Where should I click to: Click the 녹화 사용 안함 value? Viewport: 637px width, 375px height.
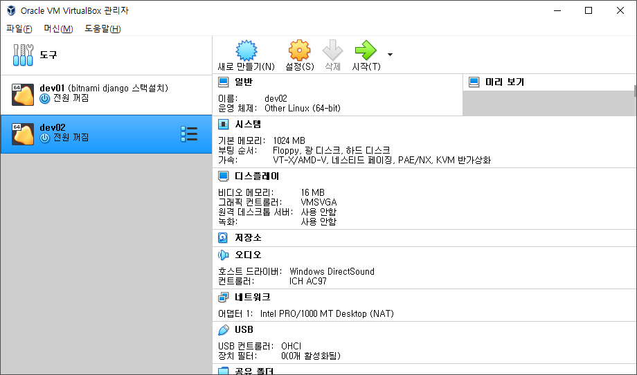pyautogui.click(x=318, y=221)
